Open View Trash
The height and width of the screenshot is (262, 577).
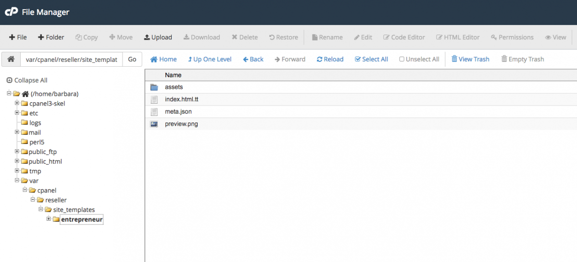[x=470, y=59]
